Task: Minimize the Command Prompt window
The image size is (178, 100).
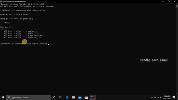Action: tap(163, 1)
